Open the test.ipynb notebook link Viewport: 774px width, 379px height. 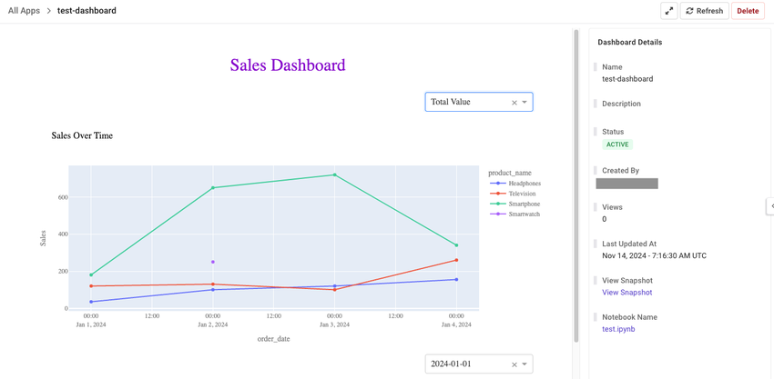point(618,329)
